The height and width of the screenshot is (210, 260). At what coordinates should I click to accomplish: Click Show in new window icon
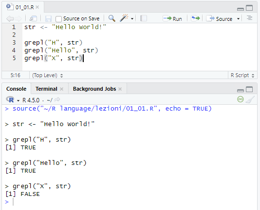click(x=33, y=18)
